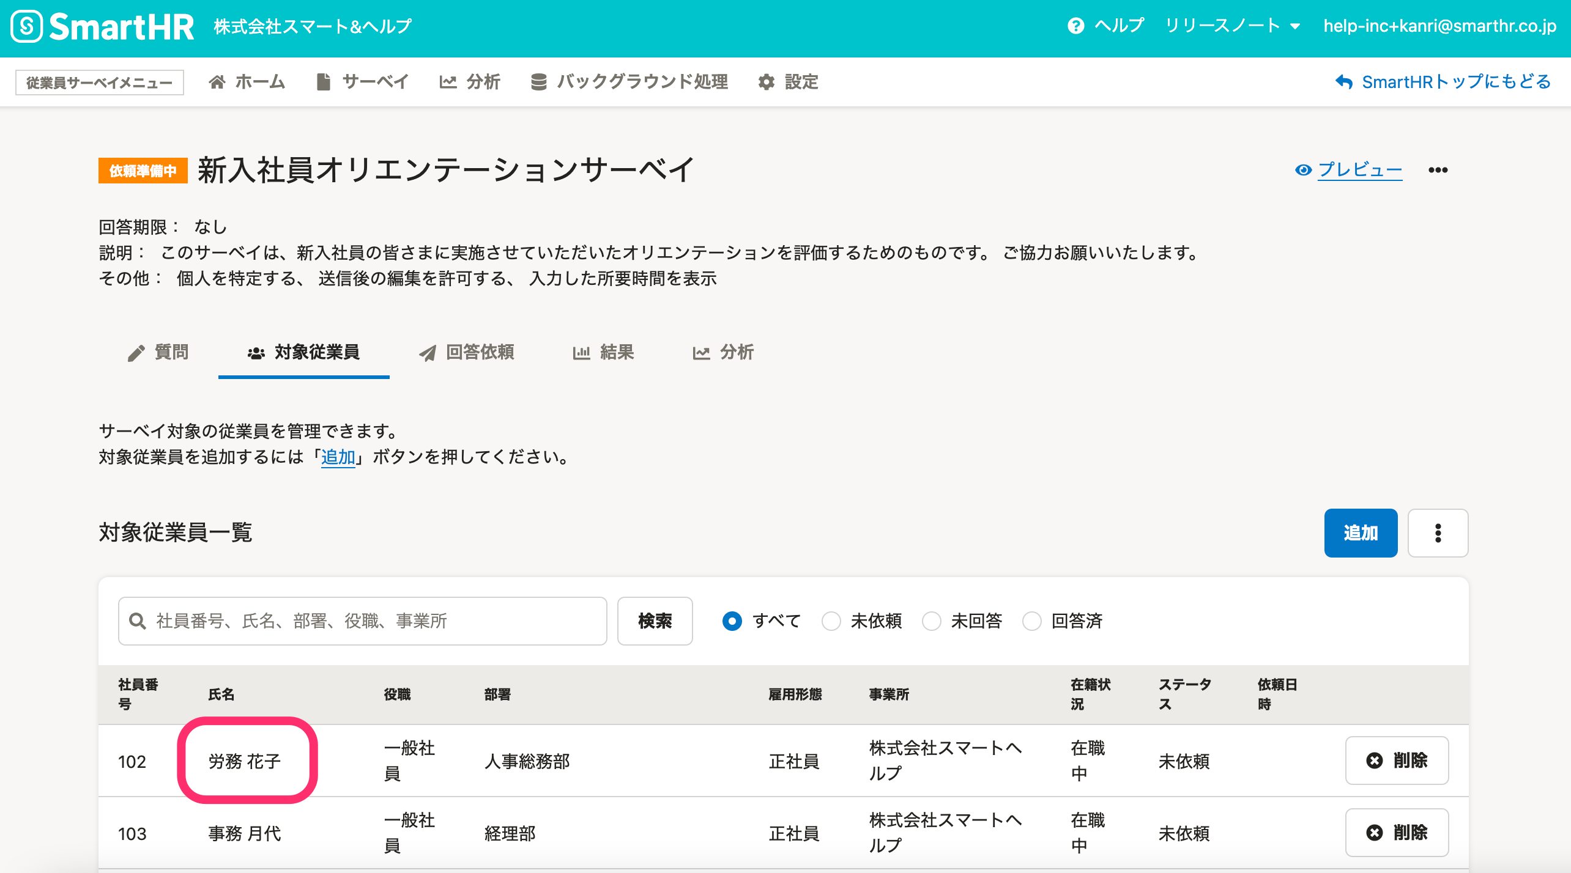Open the vertical dots menu beside 追加

(1438, 533)
